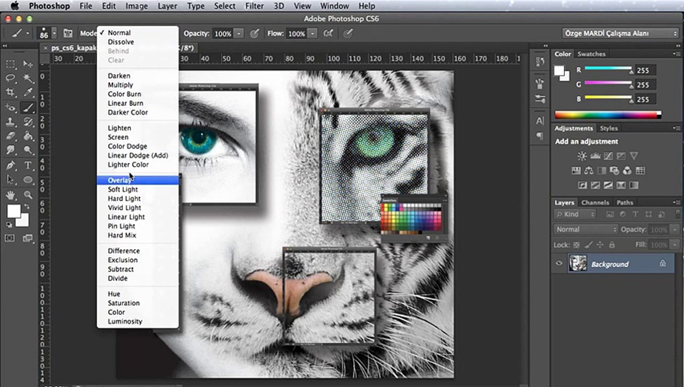Select the Eyedropper tool
Screen dimensions: 684x387
[28, 92]
